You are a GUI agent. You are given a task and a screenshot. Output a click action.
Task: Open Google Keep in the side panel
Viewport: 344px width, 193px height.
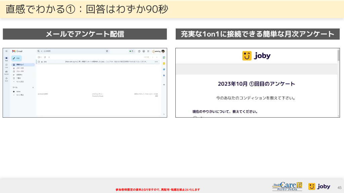point(164,63)
